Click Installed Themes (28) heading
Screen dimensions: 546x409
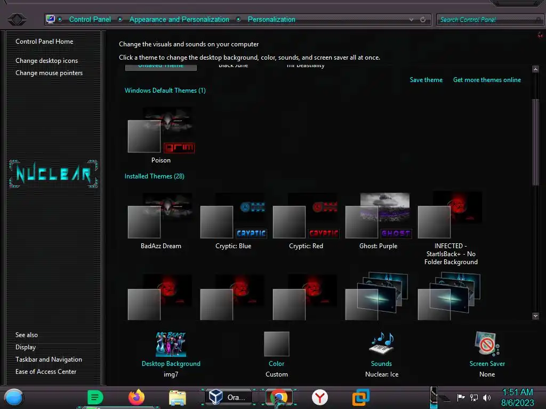pos(154,176)
